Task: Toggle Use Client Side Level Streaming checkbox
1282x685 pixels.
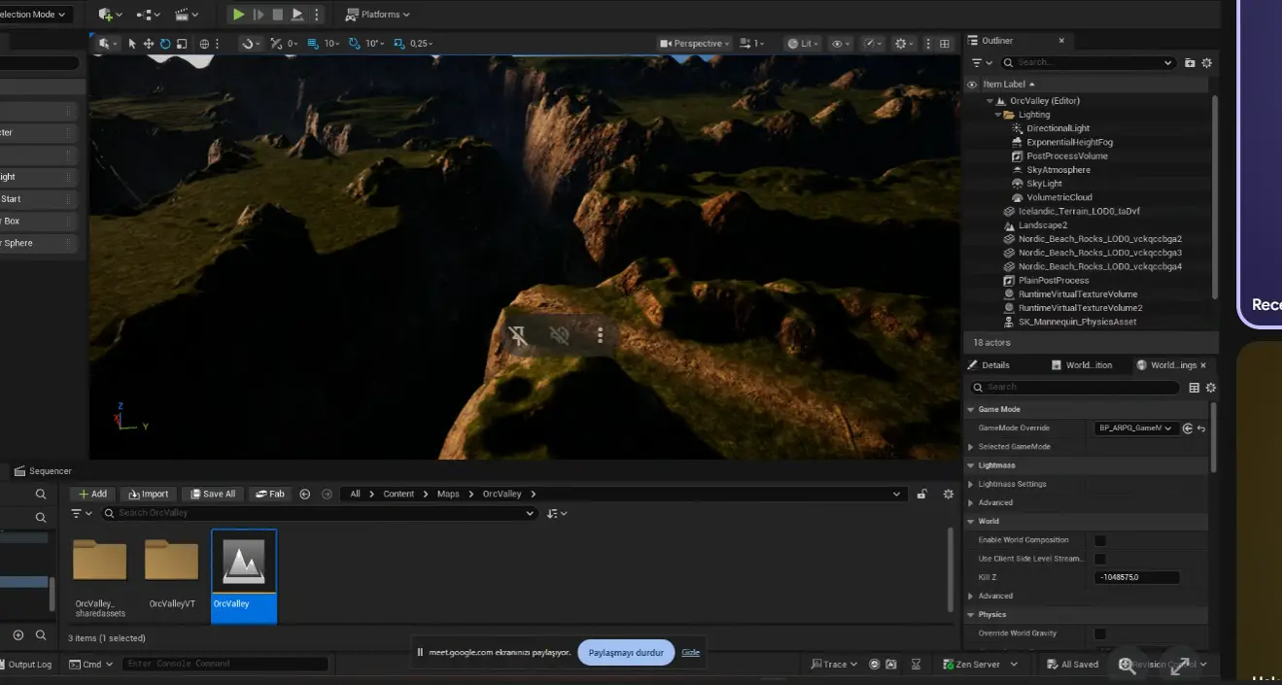Action: coord(1100,559)
